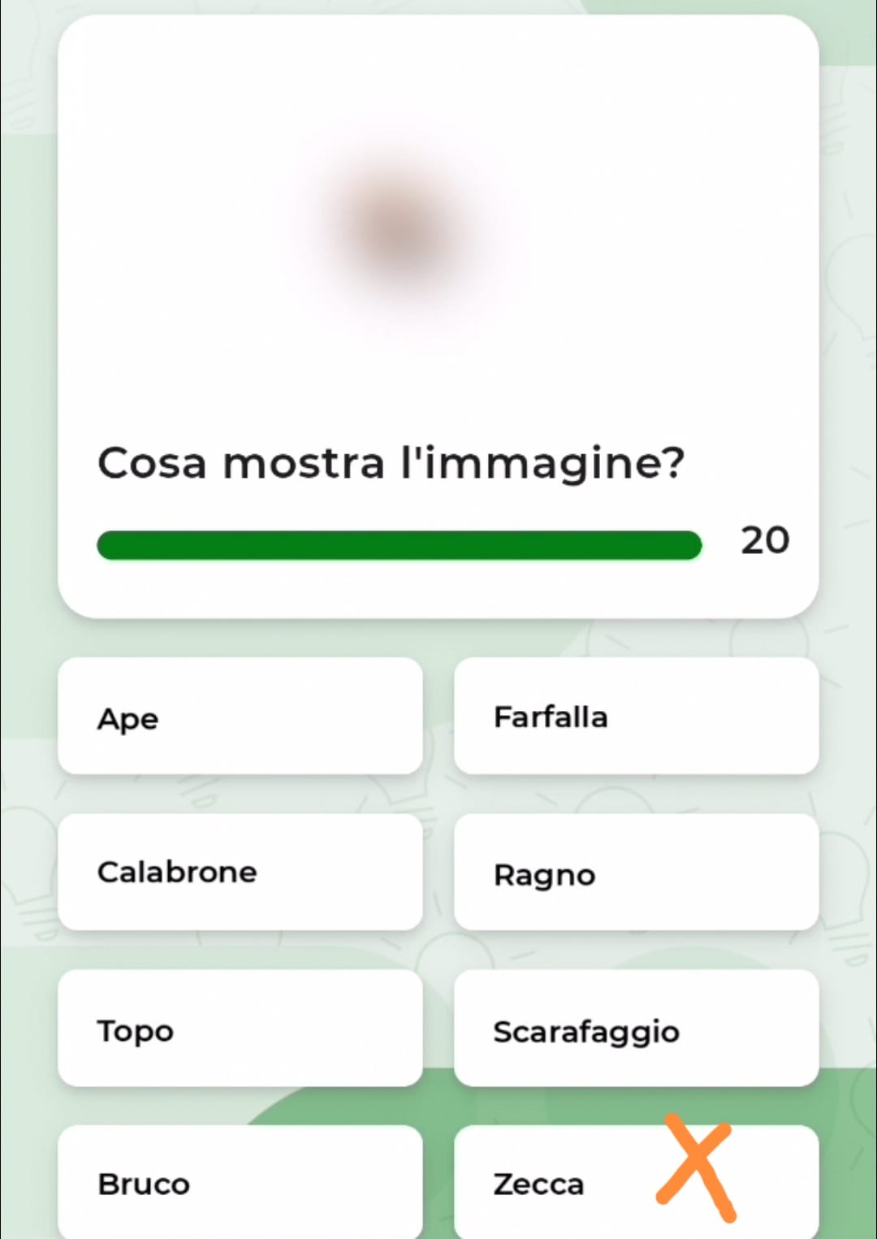The width and height of the screenshot is (877, 1239).
Task: Tap the 'Farfalla' text label
Action: (x=551, y=717)
